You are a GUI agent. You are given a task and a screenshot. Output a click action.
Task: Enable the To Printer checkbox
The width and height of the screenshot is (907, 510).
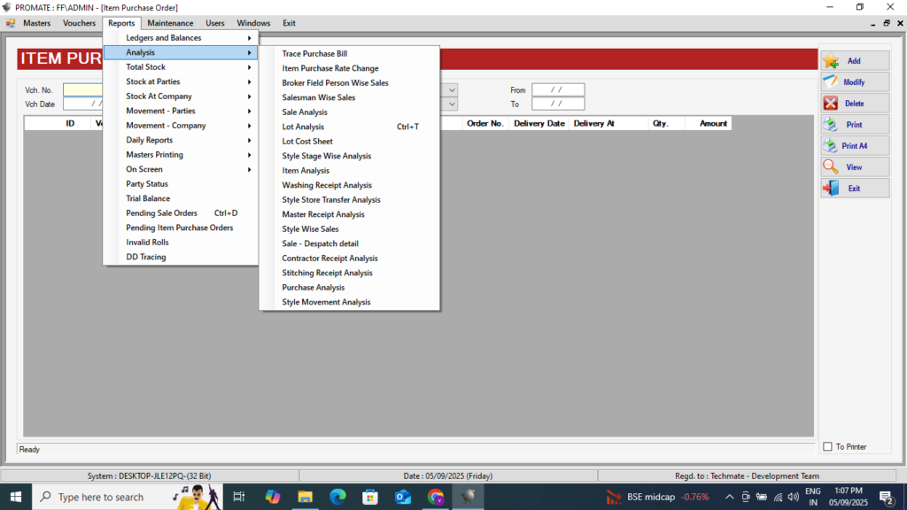click(828, 447)
